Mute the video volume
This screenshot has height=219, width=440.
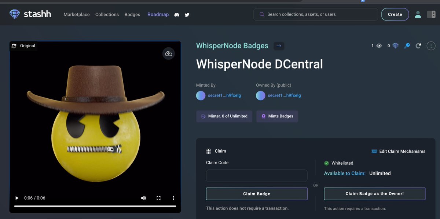pos(144,198)
